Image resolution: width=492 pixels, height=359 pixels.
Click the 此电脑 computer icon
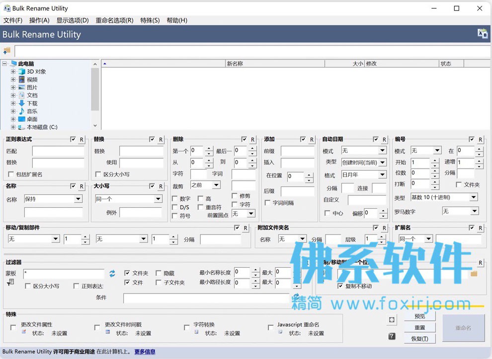point(13,63)
